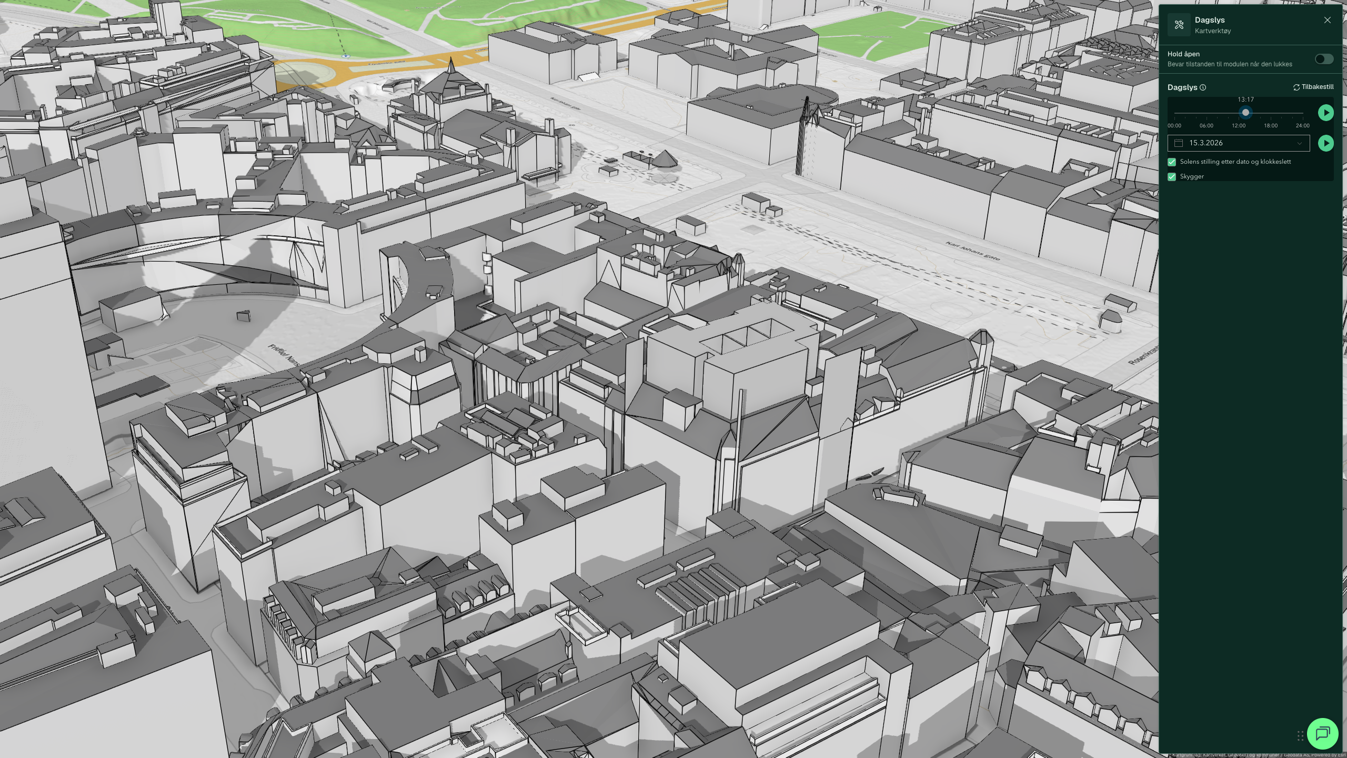Click the Hold åpen label text
Screen dimensions: 1347x758
tap(1184, 54)
